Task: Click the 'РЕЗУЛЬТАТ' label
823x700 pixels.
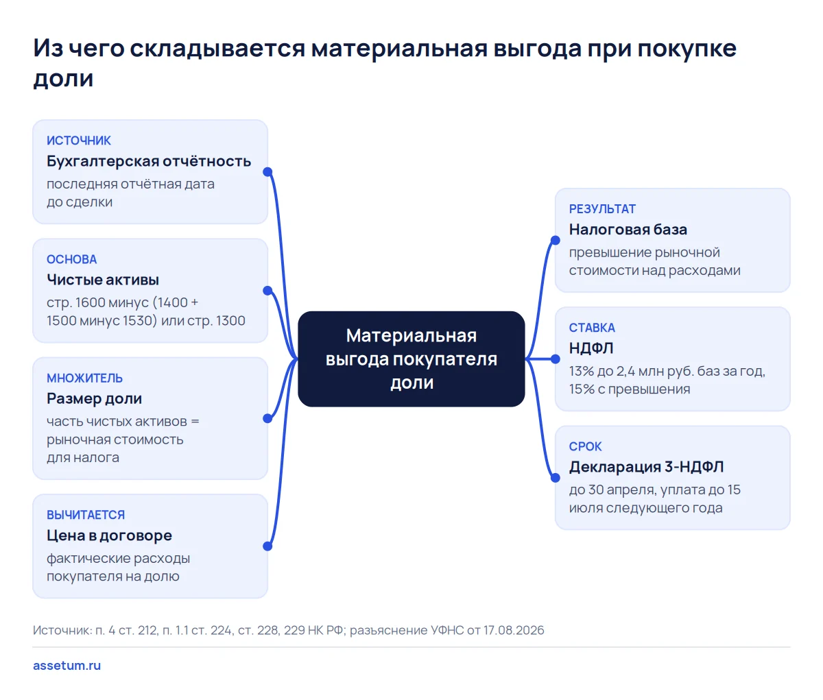Action: pos(602,209)
